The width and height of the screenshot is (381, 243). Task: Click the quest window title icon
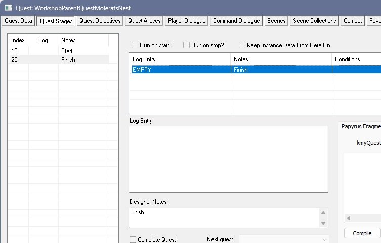pyautogui.click(x=8, y=8)
